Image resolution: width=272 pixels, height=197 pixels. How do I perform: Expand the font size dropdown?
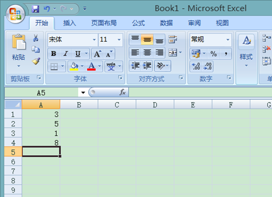[x=119, y=40]
